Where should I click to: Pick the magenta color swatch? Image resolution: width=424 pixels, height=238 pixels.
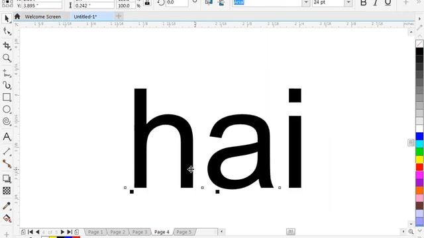click(x=419, y=175)
